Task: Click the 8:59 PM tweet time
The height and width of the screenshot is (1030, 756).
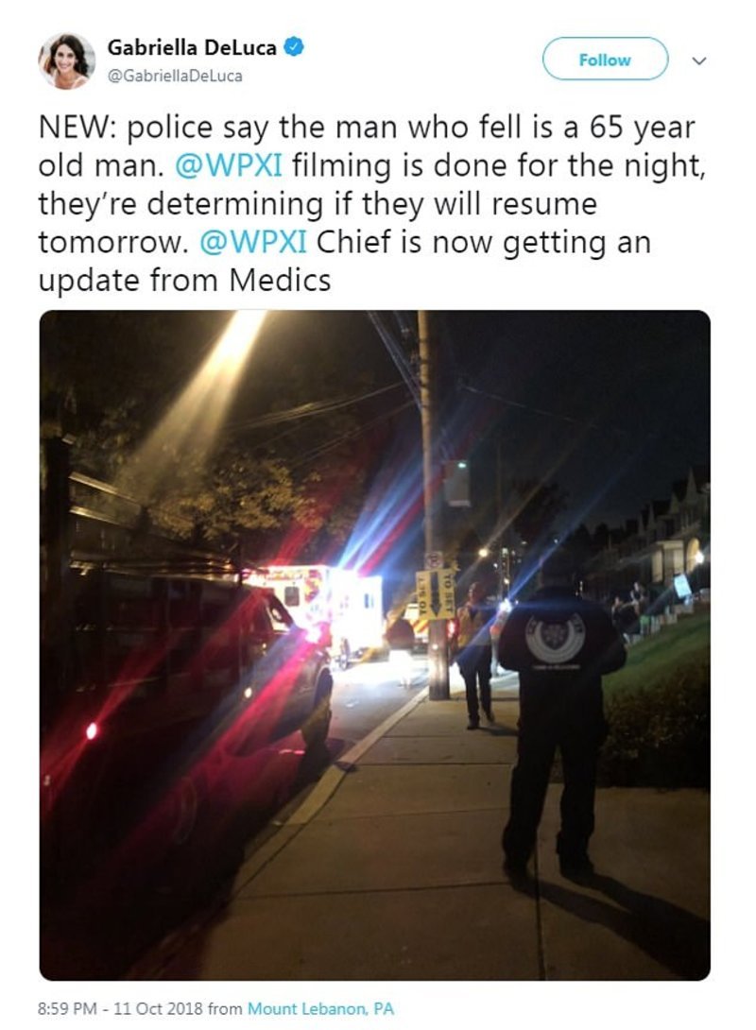Action: [x=67, y=1008]
